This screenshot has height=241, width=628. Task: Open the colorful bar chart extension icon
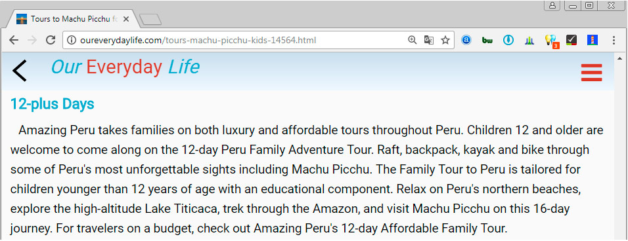[529, 40]
